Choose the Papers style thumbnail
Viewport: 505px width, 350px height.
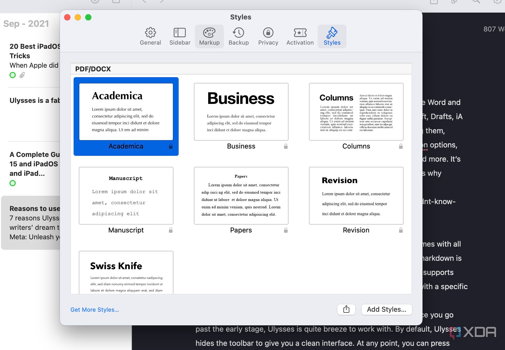pos(241,196)
